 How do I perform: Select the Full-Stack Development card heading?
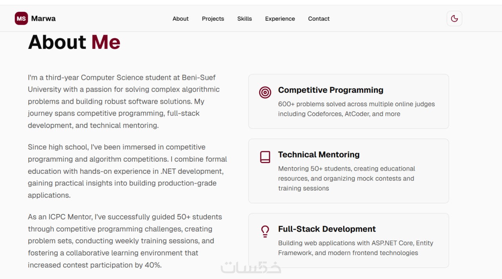[327, 229]
